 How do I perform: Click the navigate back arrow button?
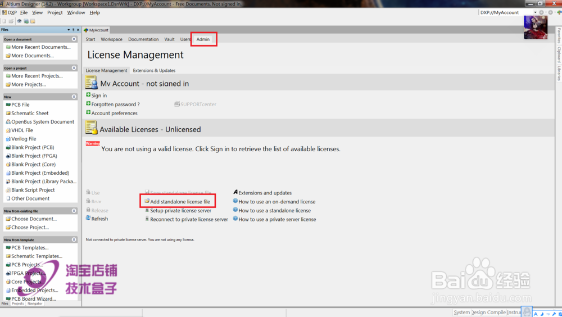(x=541, y=12)
